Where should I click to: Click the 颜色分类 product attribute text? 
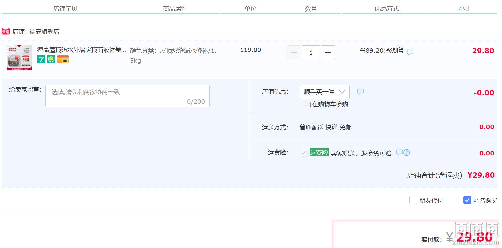click(173, 56)
